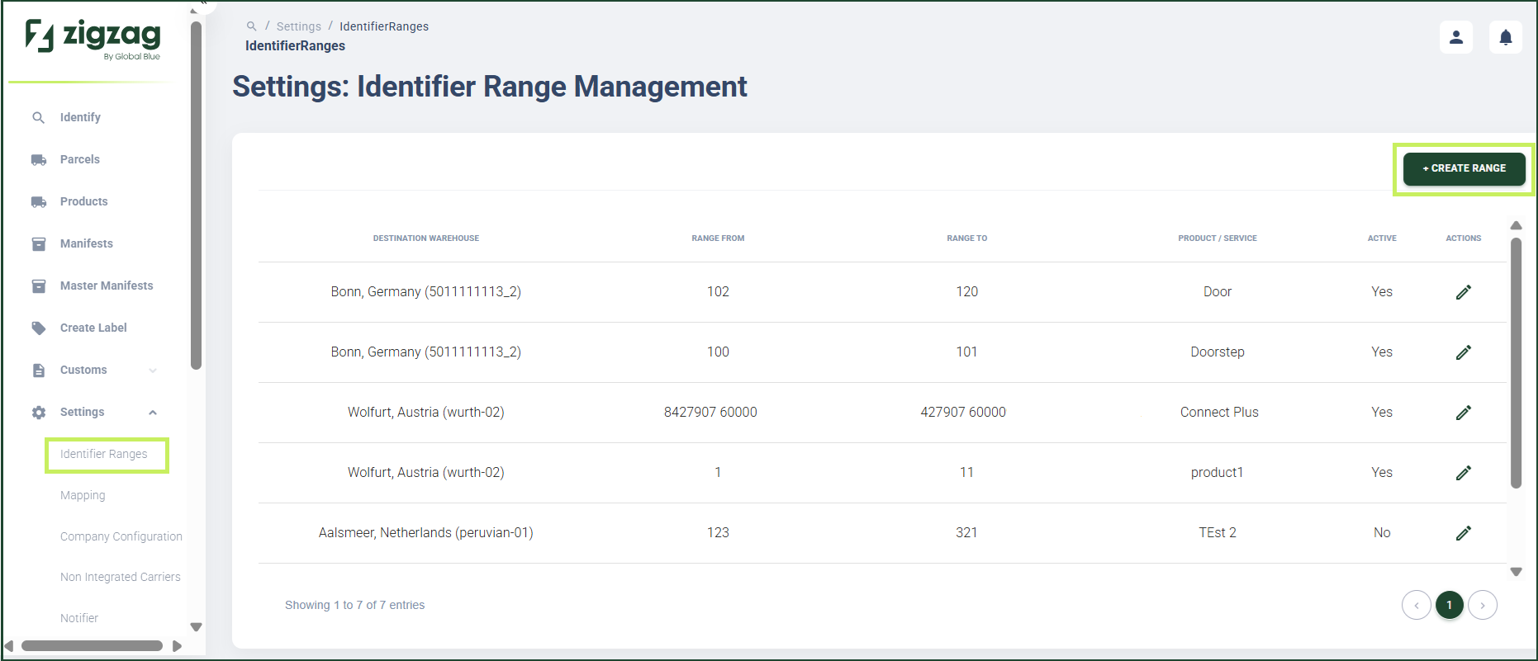Click the IdentifierRanges breadcrumb
Screen dimensions: 1538x661
point(384,26)
